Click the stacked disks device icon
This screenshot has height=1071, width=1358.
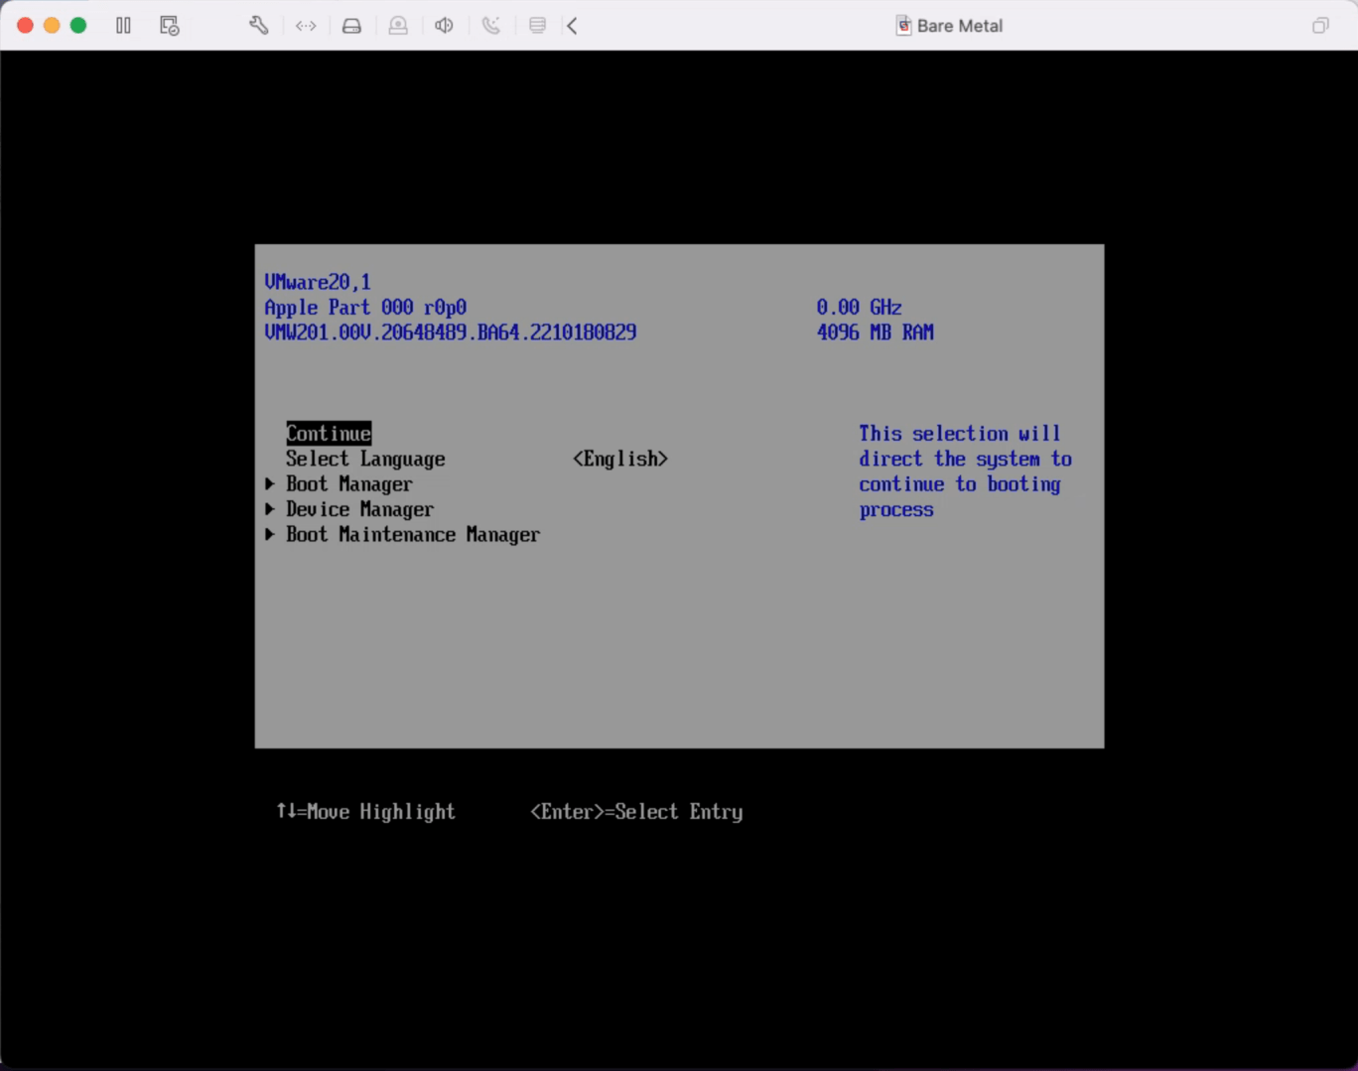[537, 26]
